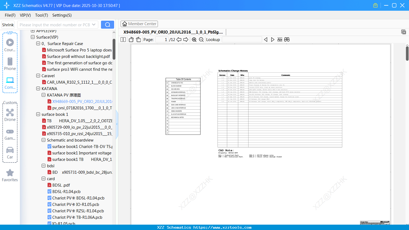Find next lookup result triangle
Screen dimensions: 409x230
tap(273, 39)
